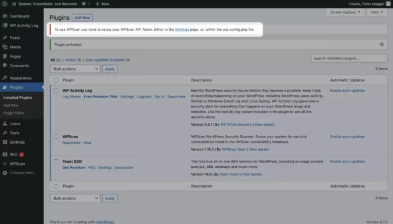Dismiss the Plugin activated notice
Screen dimensions: 393x224
[x=381, y=44]
